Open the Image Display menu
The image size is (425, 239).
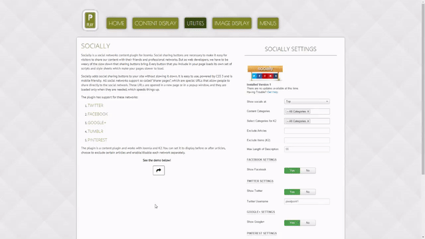pyautogui.click(x=232, y=23)
